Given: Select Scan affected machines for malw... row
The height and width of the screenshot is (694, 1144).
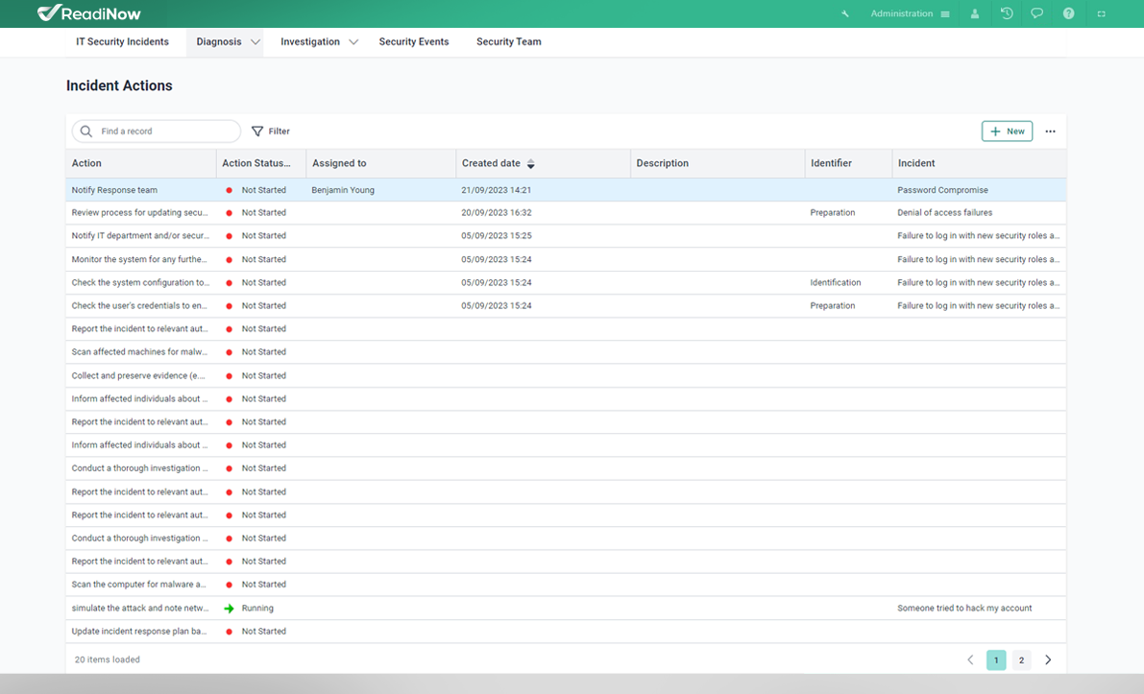Looking at the screenshot, I should tap(566, 352).
